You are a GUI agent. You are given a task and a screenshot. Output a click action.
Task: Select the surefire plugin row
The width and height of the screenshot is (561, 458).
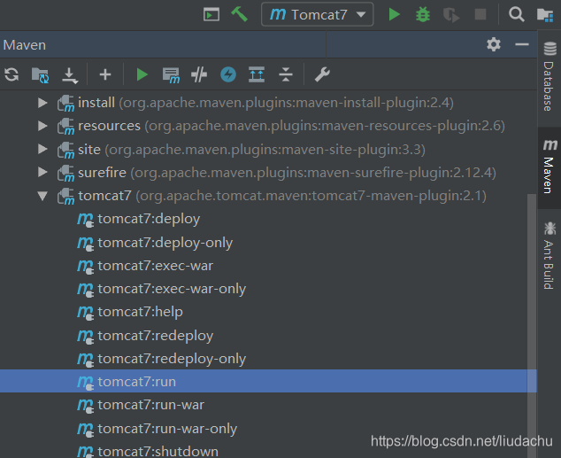pyautogui.click(x=268, y=173)
